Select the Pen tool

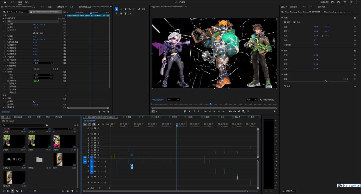point(139,9)
